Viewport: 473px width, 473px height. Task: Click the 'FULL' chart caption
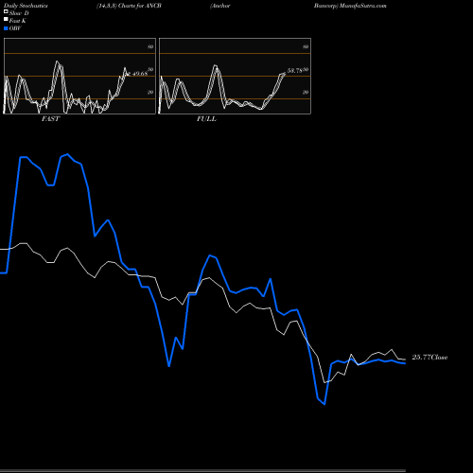(x=206, y=118)
